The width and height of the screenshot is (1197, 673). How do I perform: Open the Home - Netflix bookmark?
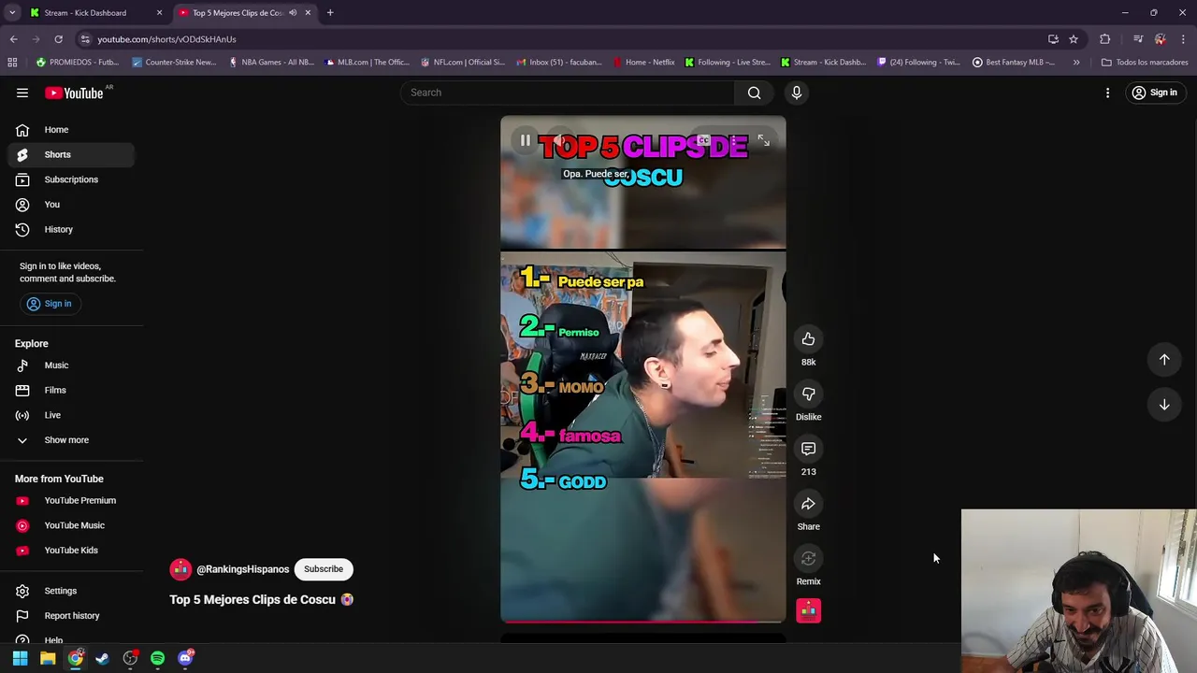644,63
